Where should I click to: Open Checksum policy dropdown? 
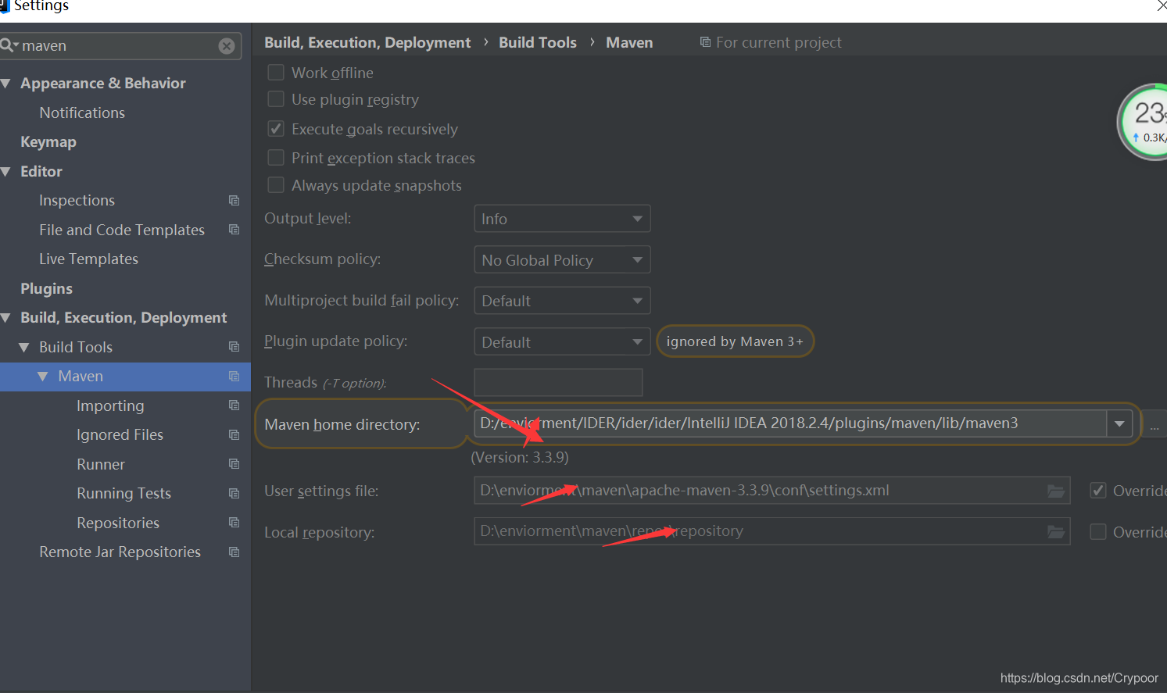(x=562, y=259)
